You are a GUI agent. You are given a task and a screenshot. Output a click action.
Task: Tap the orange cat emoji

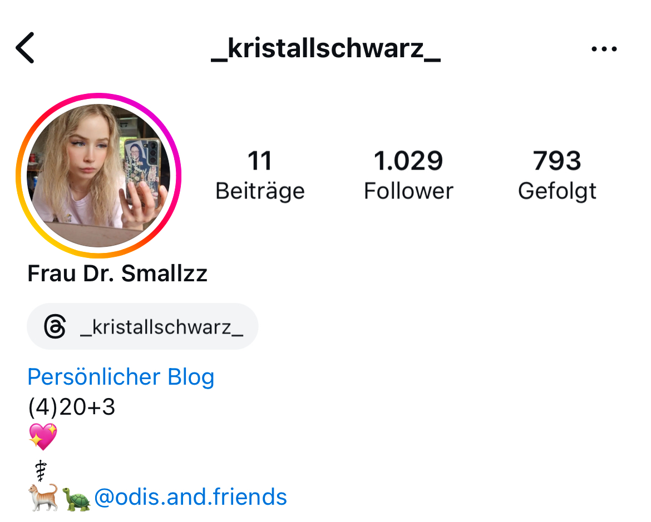point(43,497)
